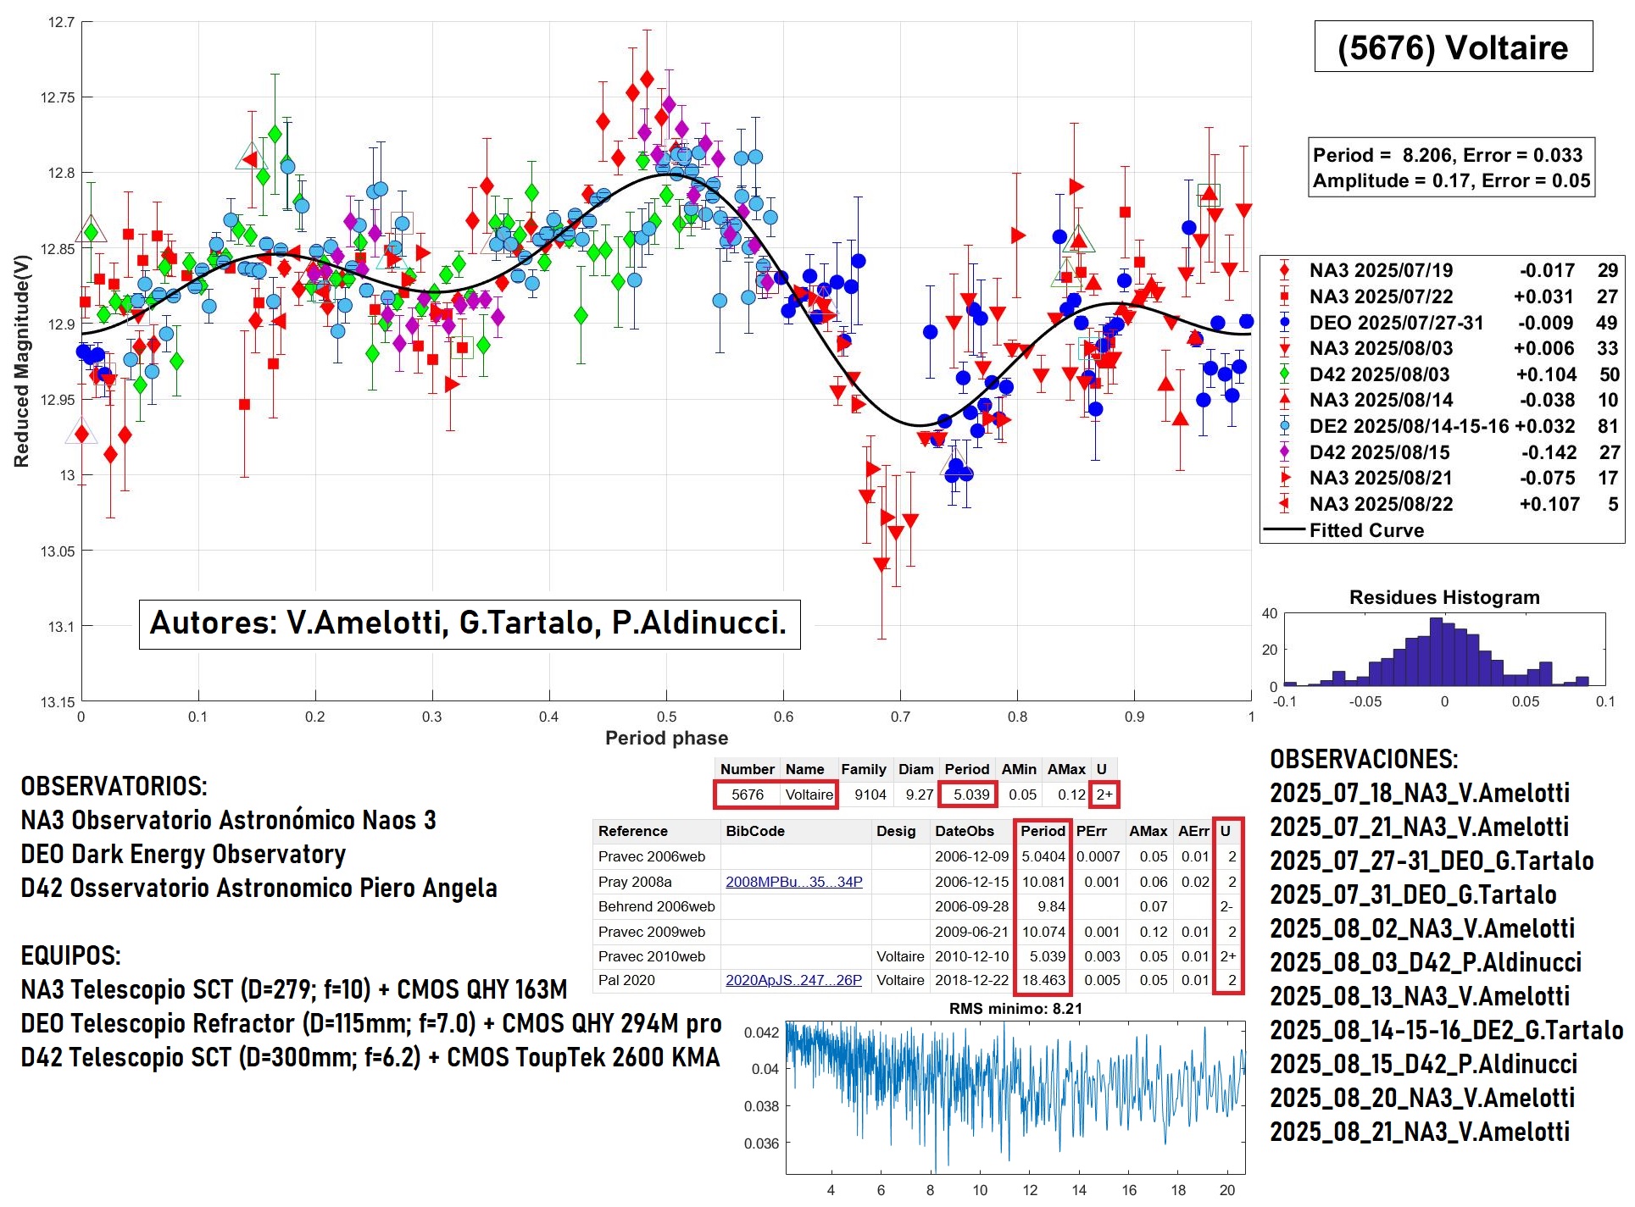This screenshot has width=1635, height=1207.
Task: Click the Fitted Curve legend line
Action: coord(1284,530)
